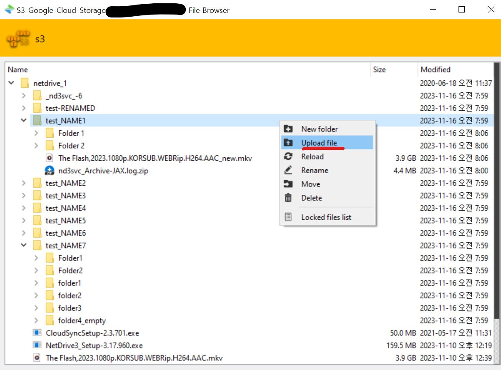This screenshot has width=501, height=370.
Task: Choose "Move" in the context menu
Action: pos(327,184)
